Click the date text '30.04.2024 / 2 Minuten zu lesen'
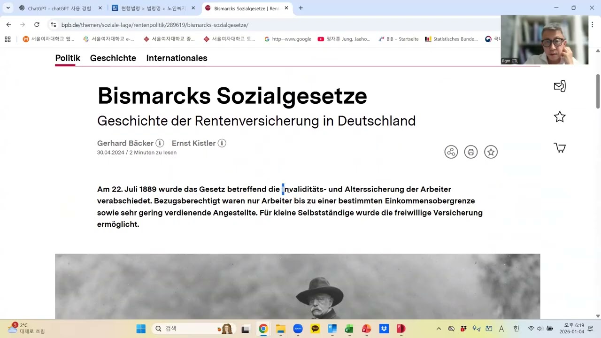 click(137, 153)
